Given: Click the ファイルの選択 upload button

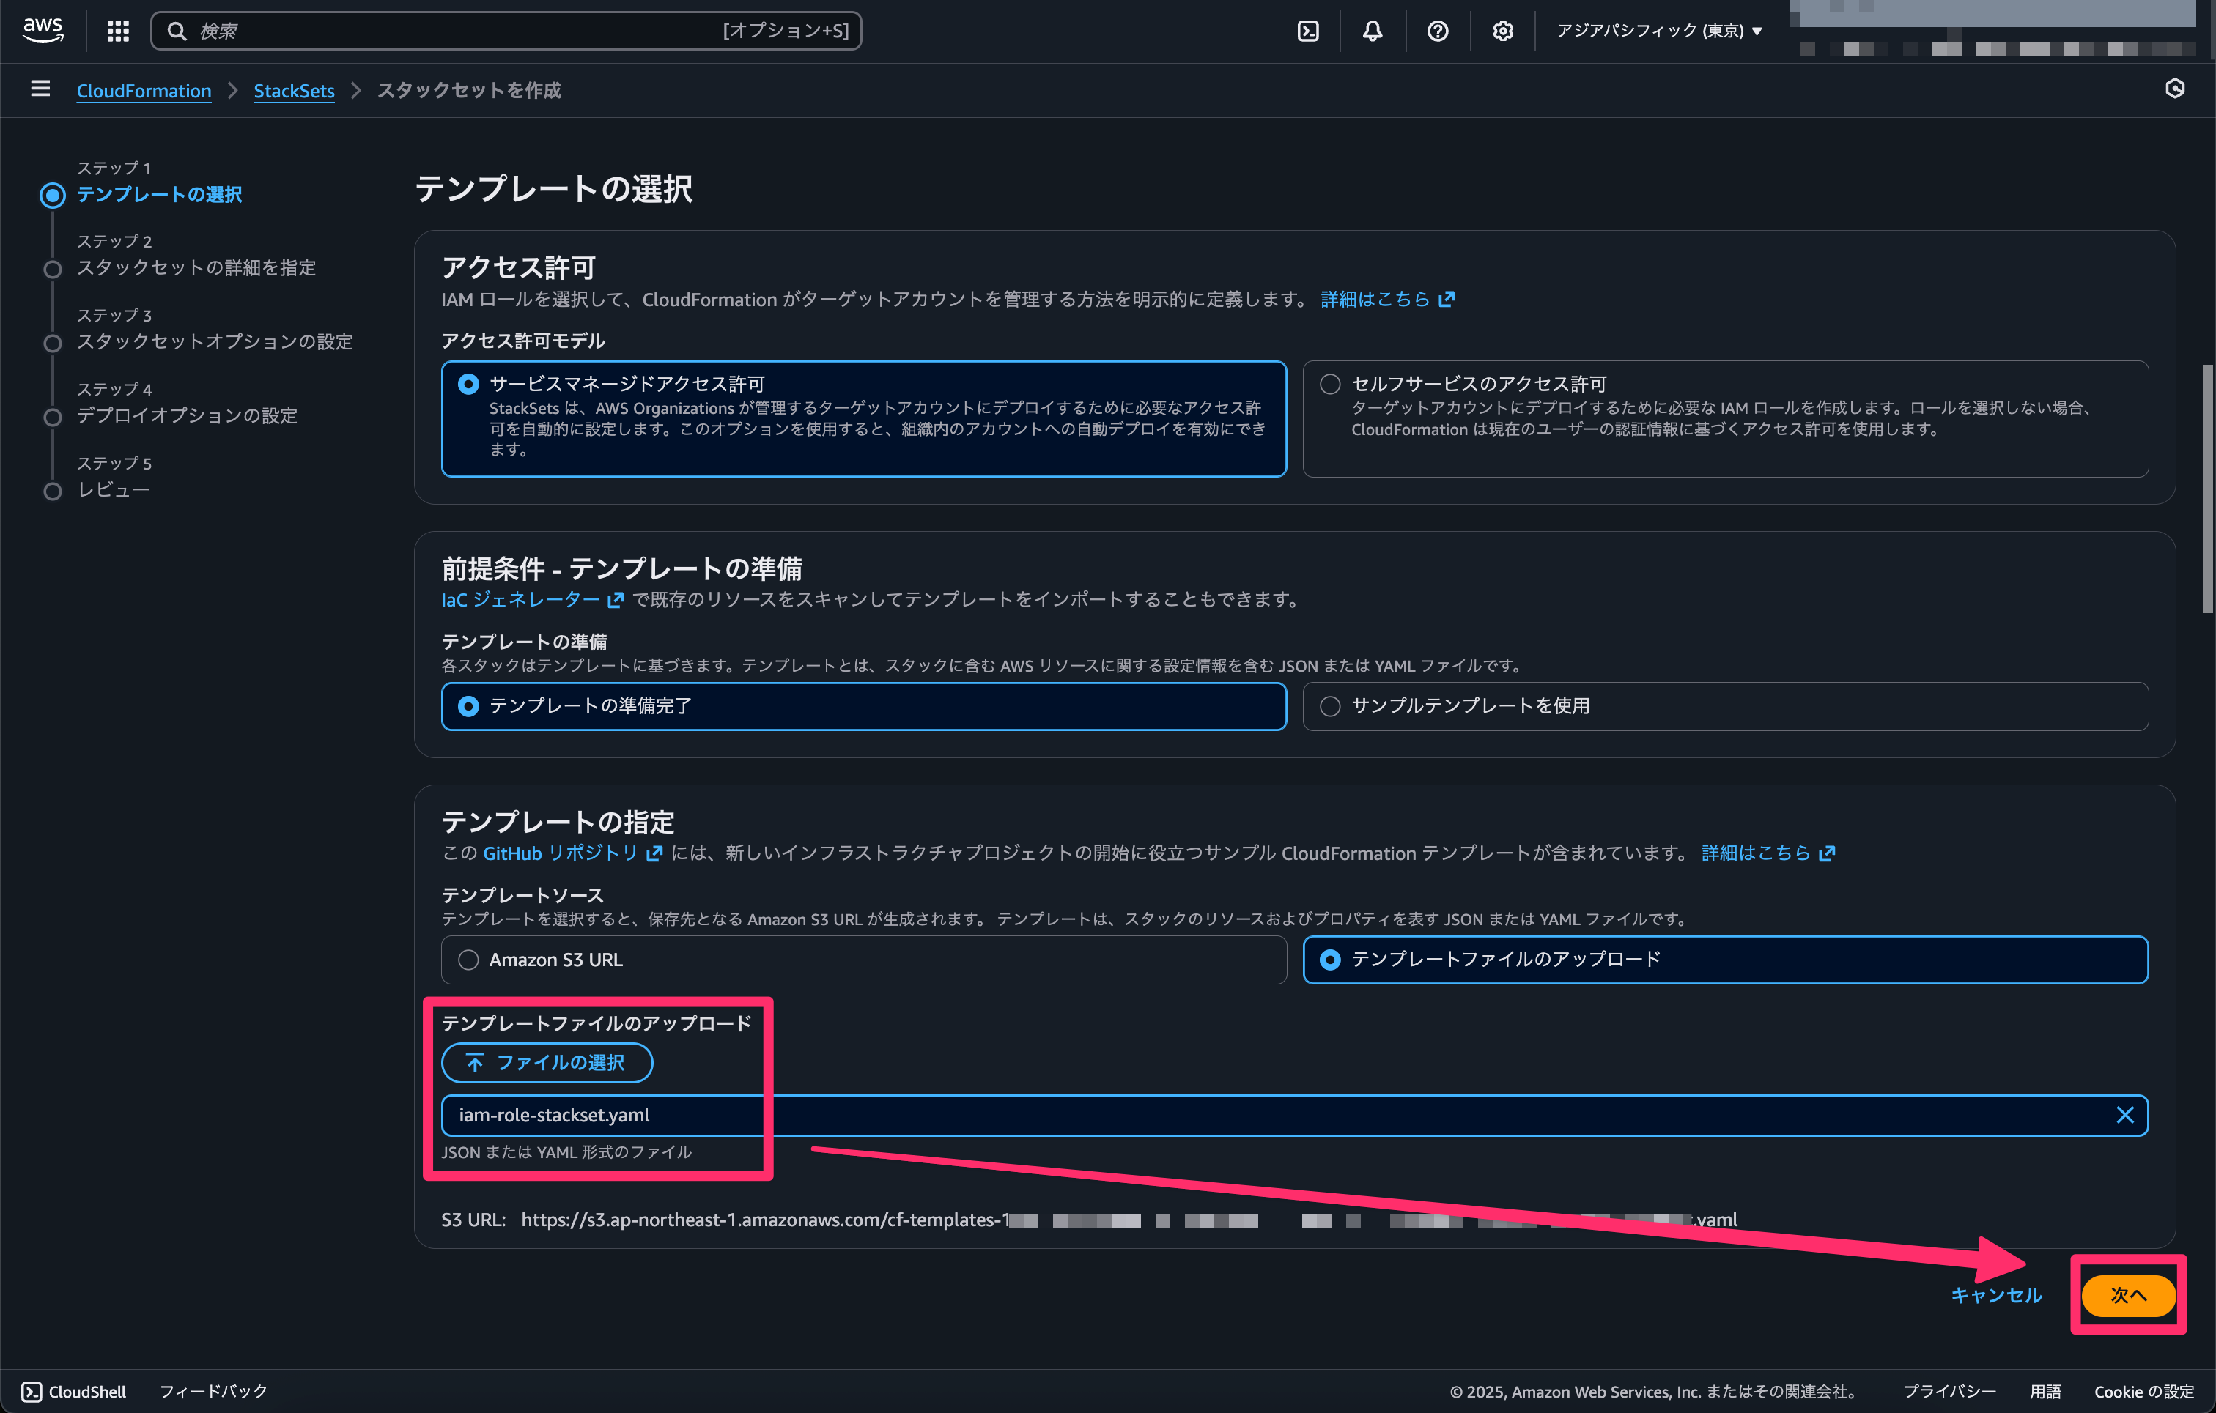Looking at the screenshot, I should click(547, 1063).
